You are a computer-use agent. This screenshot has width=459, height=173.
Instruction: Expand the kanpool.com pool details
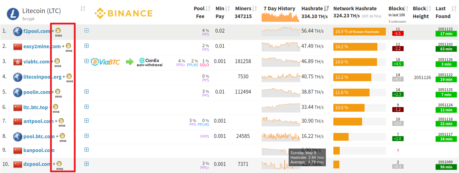(87, 150)
